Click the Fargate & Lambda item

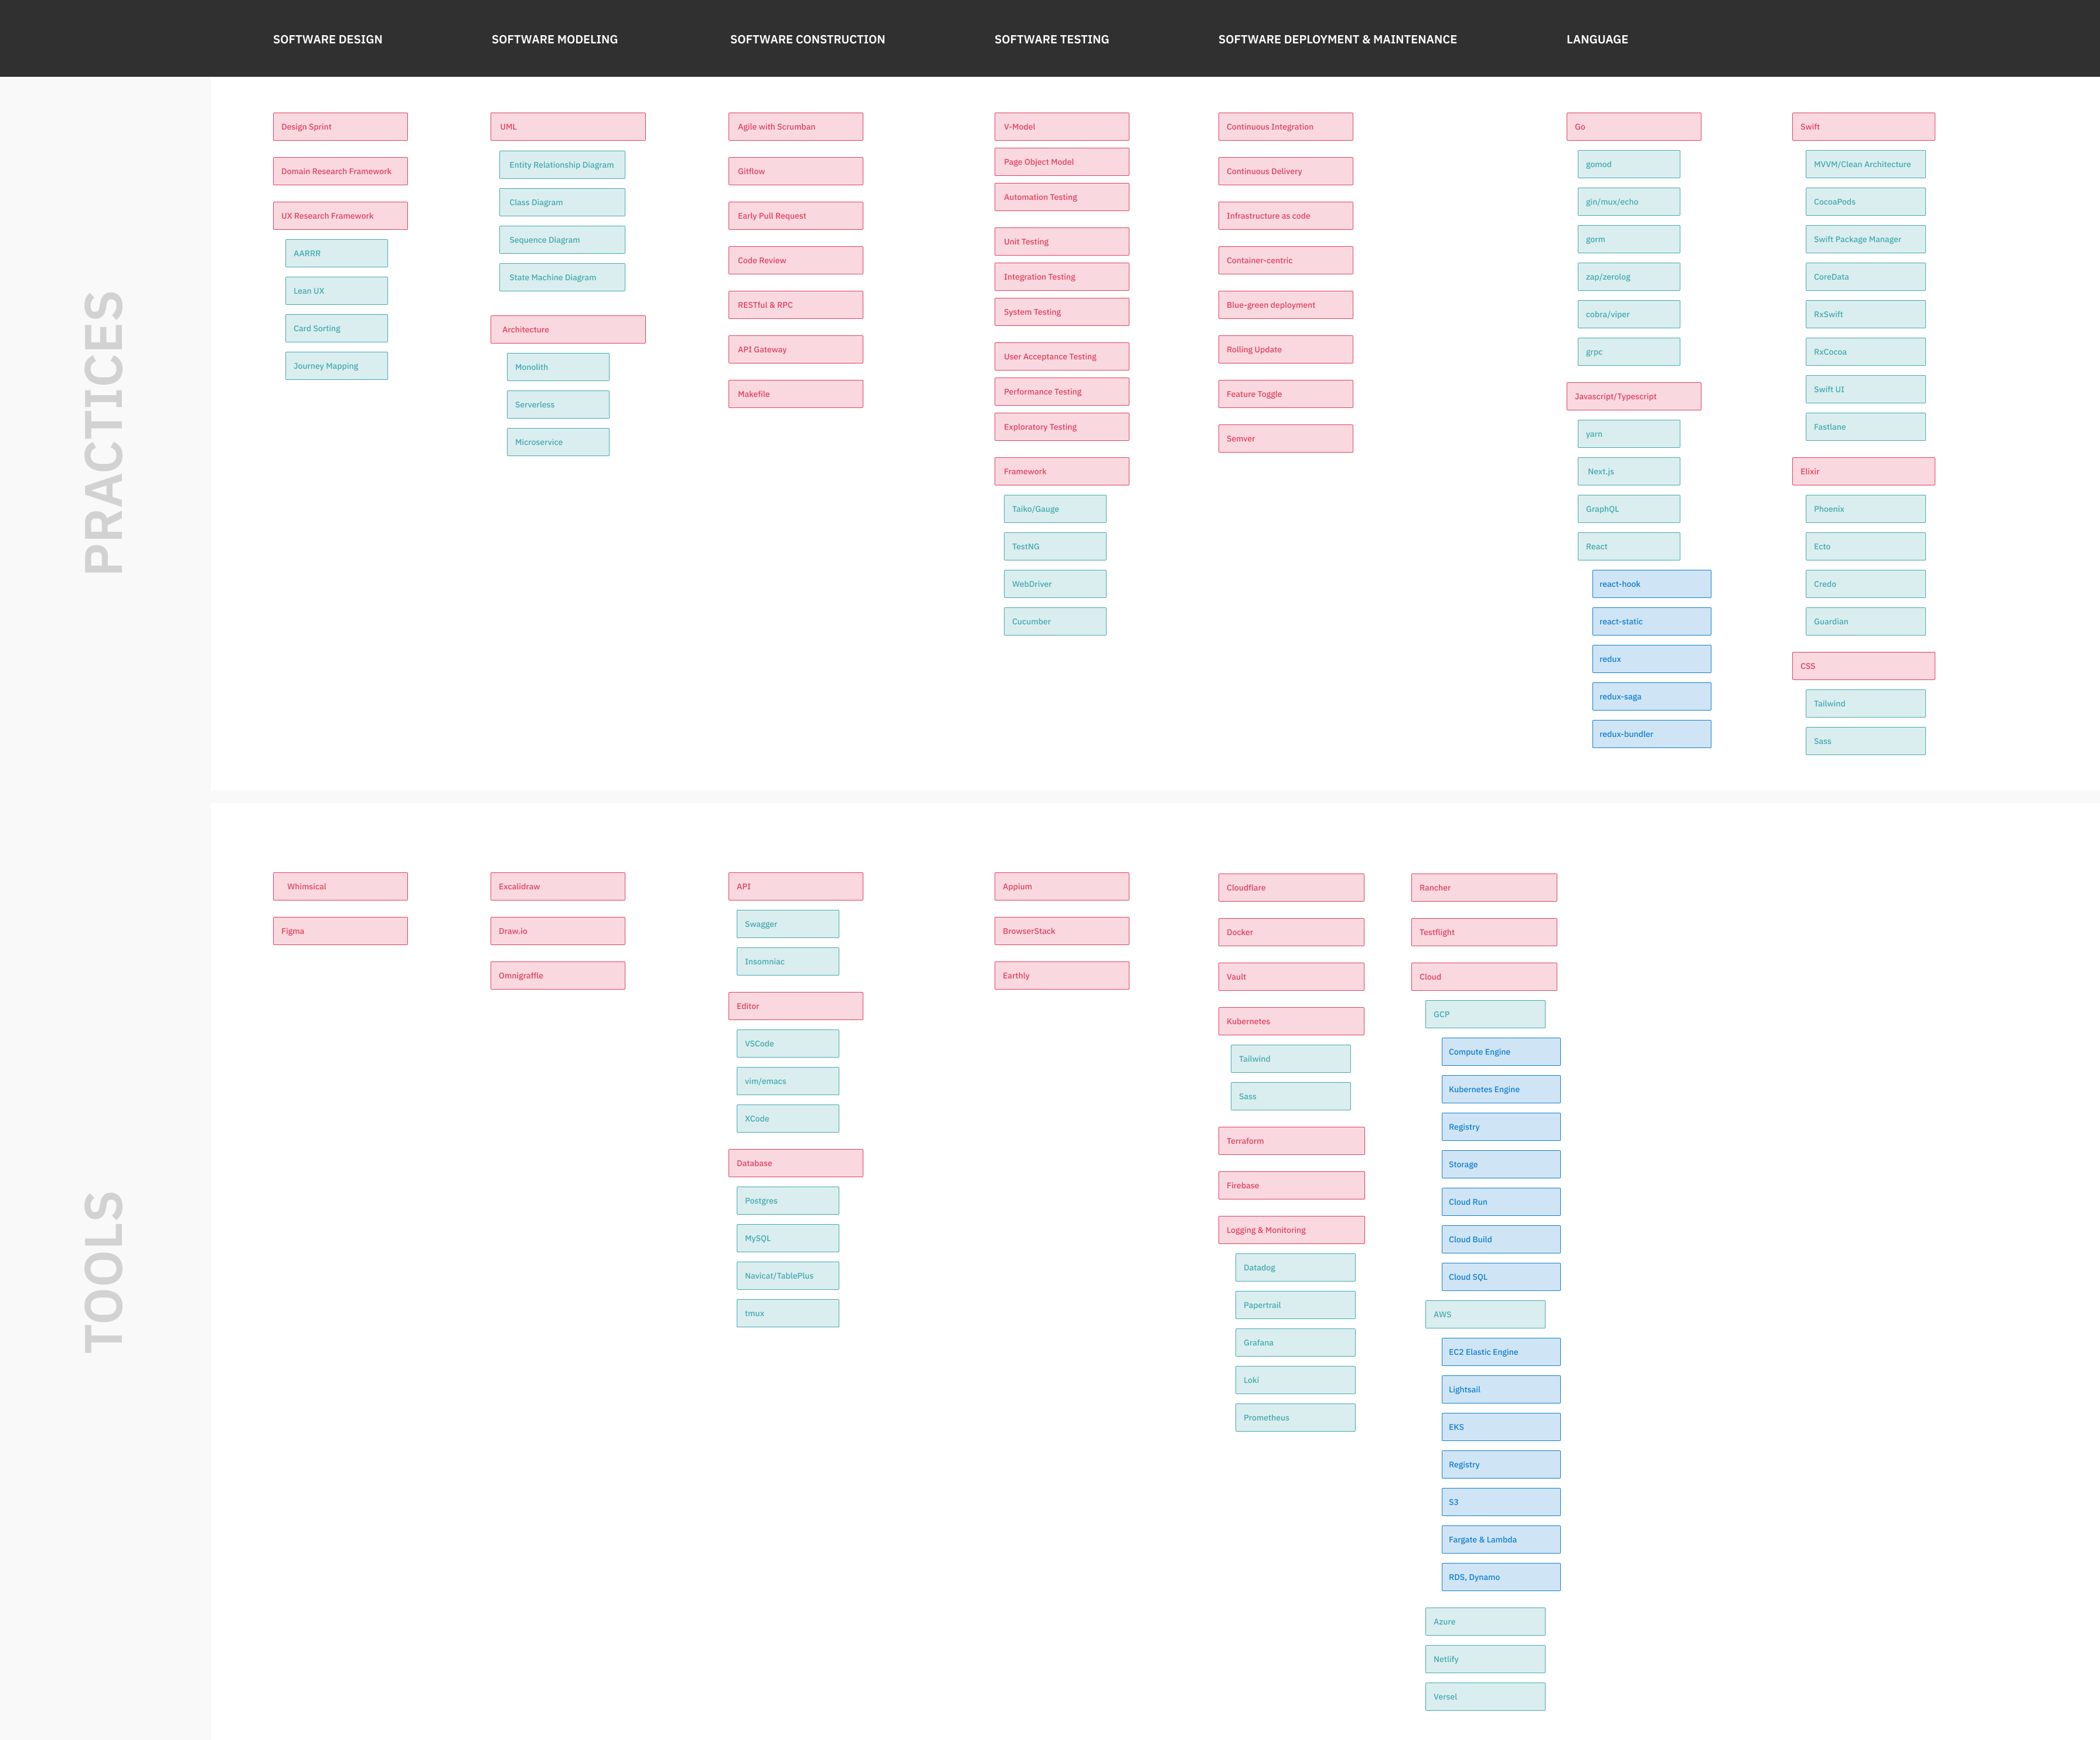[x=1501, y=1540]
